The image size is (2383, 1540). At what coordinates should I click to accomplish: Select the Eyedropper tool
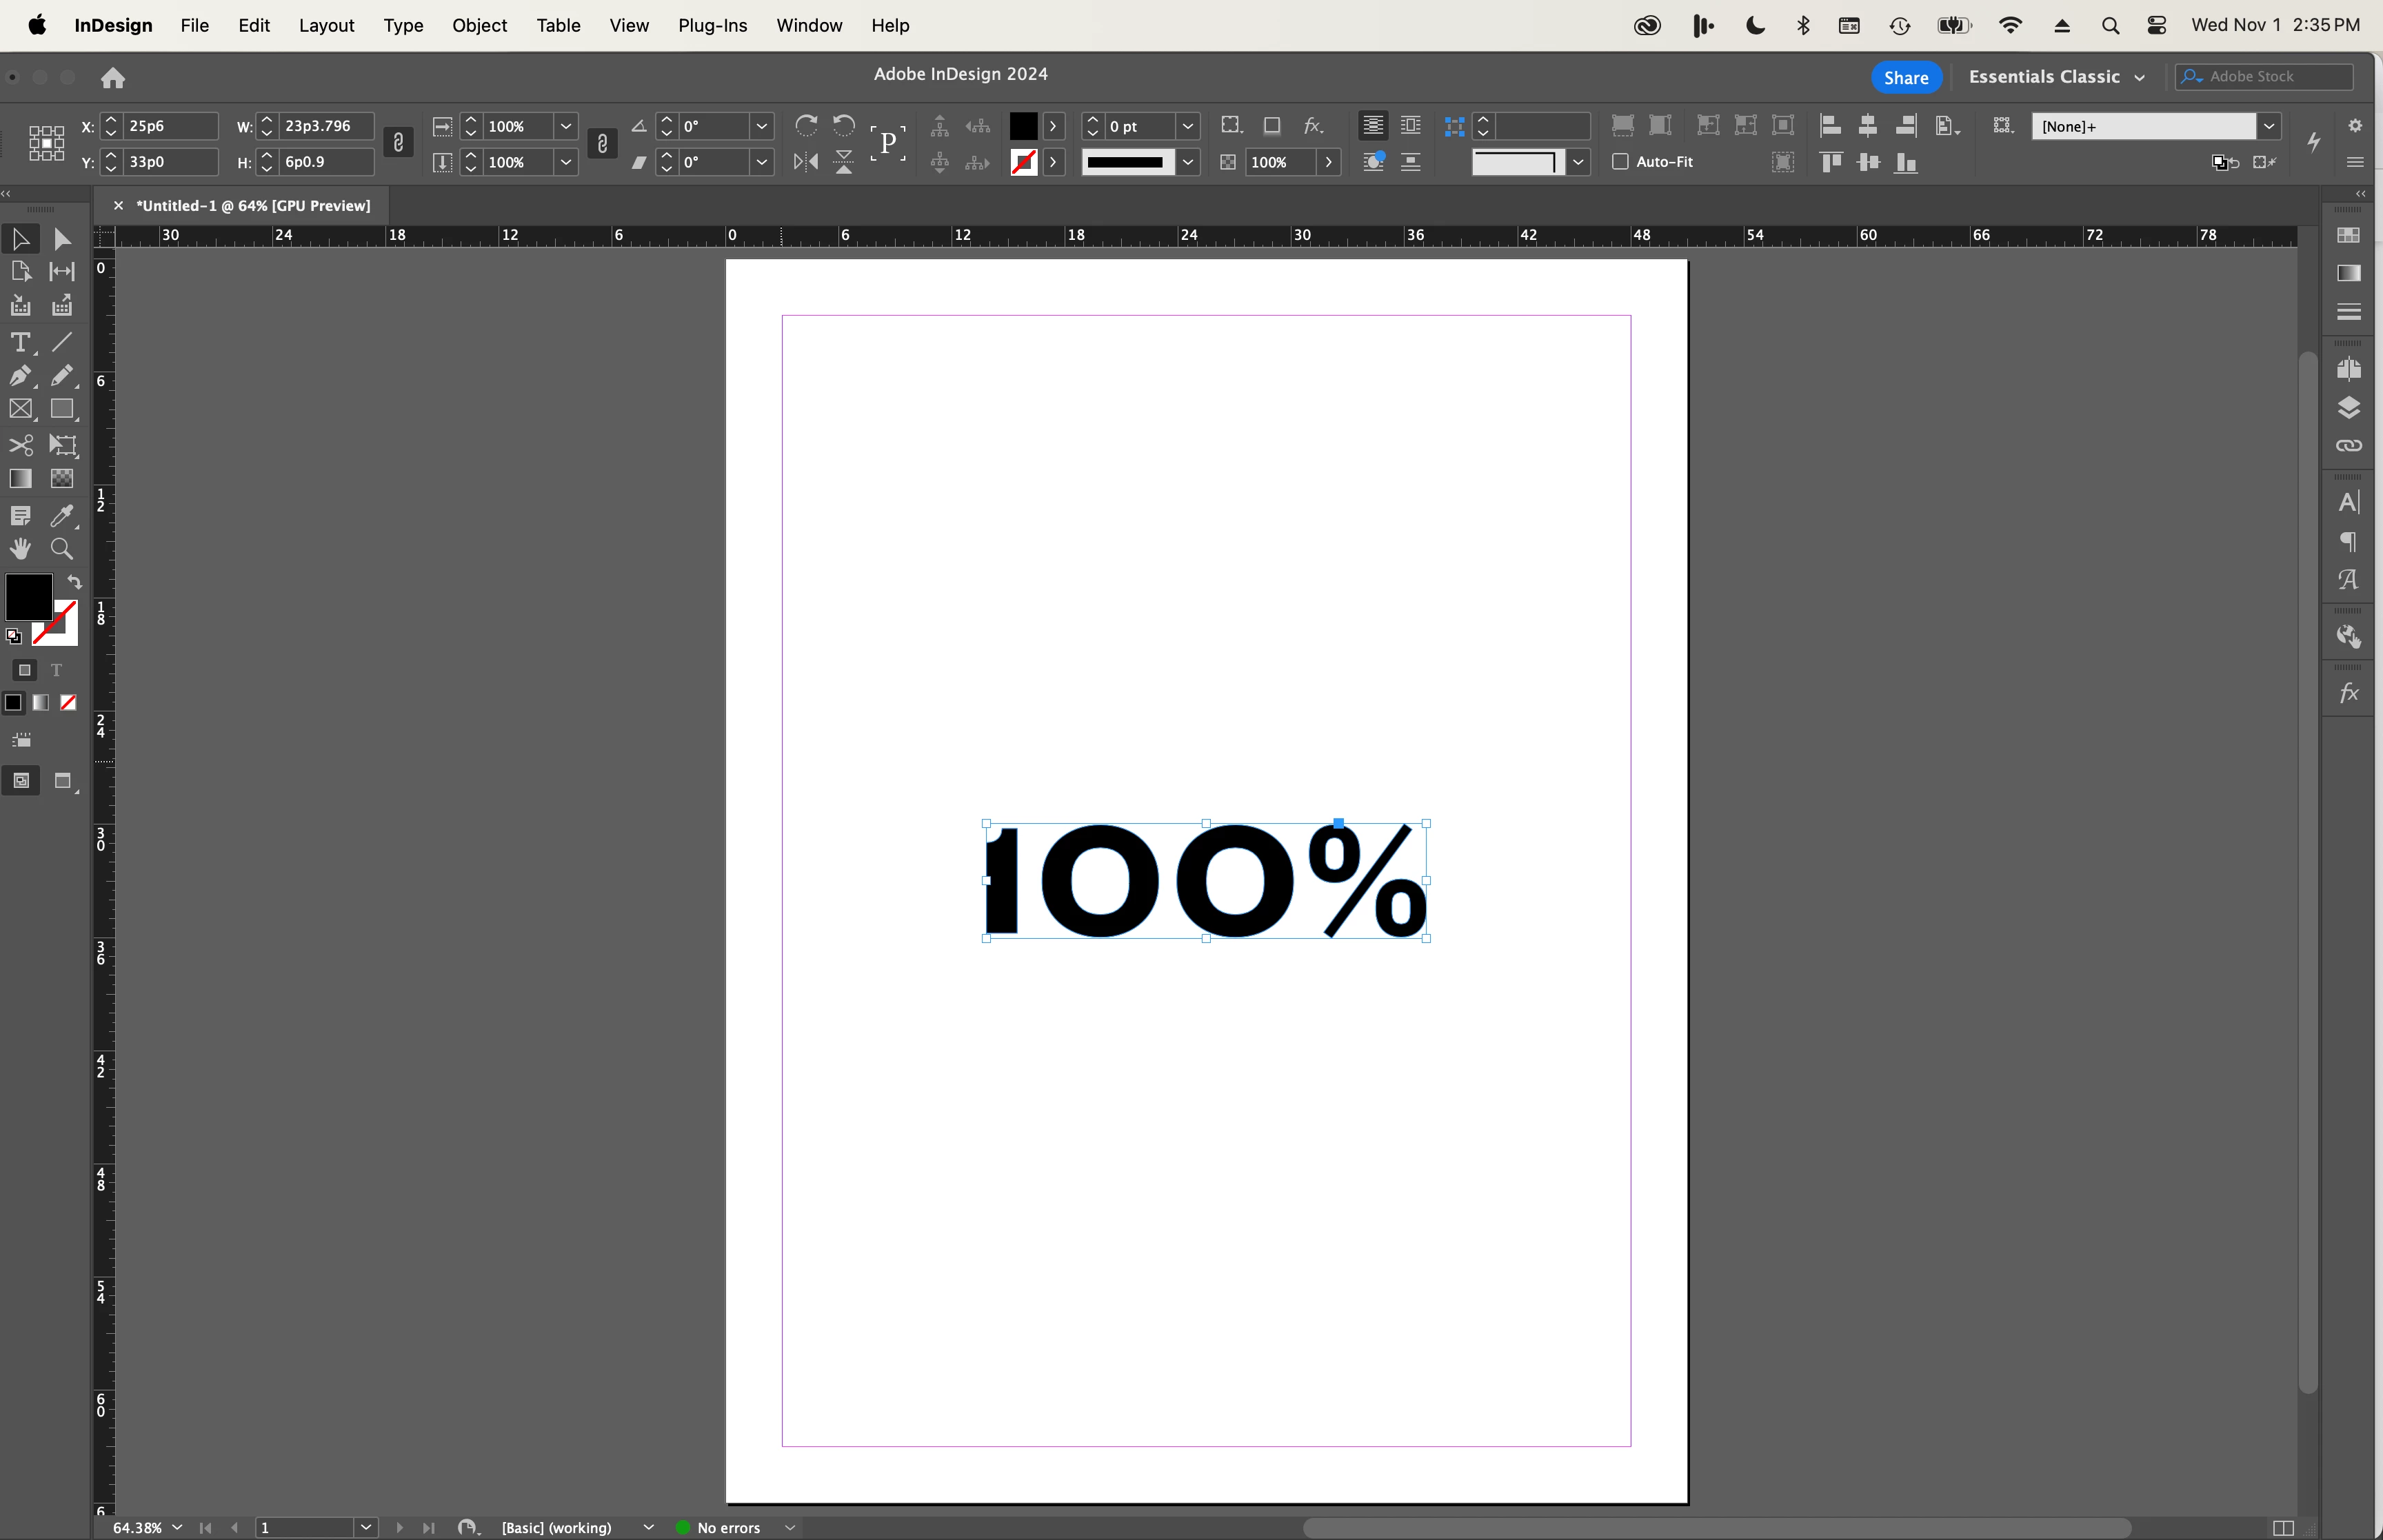62,516
